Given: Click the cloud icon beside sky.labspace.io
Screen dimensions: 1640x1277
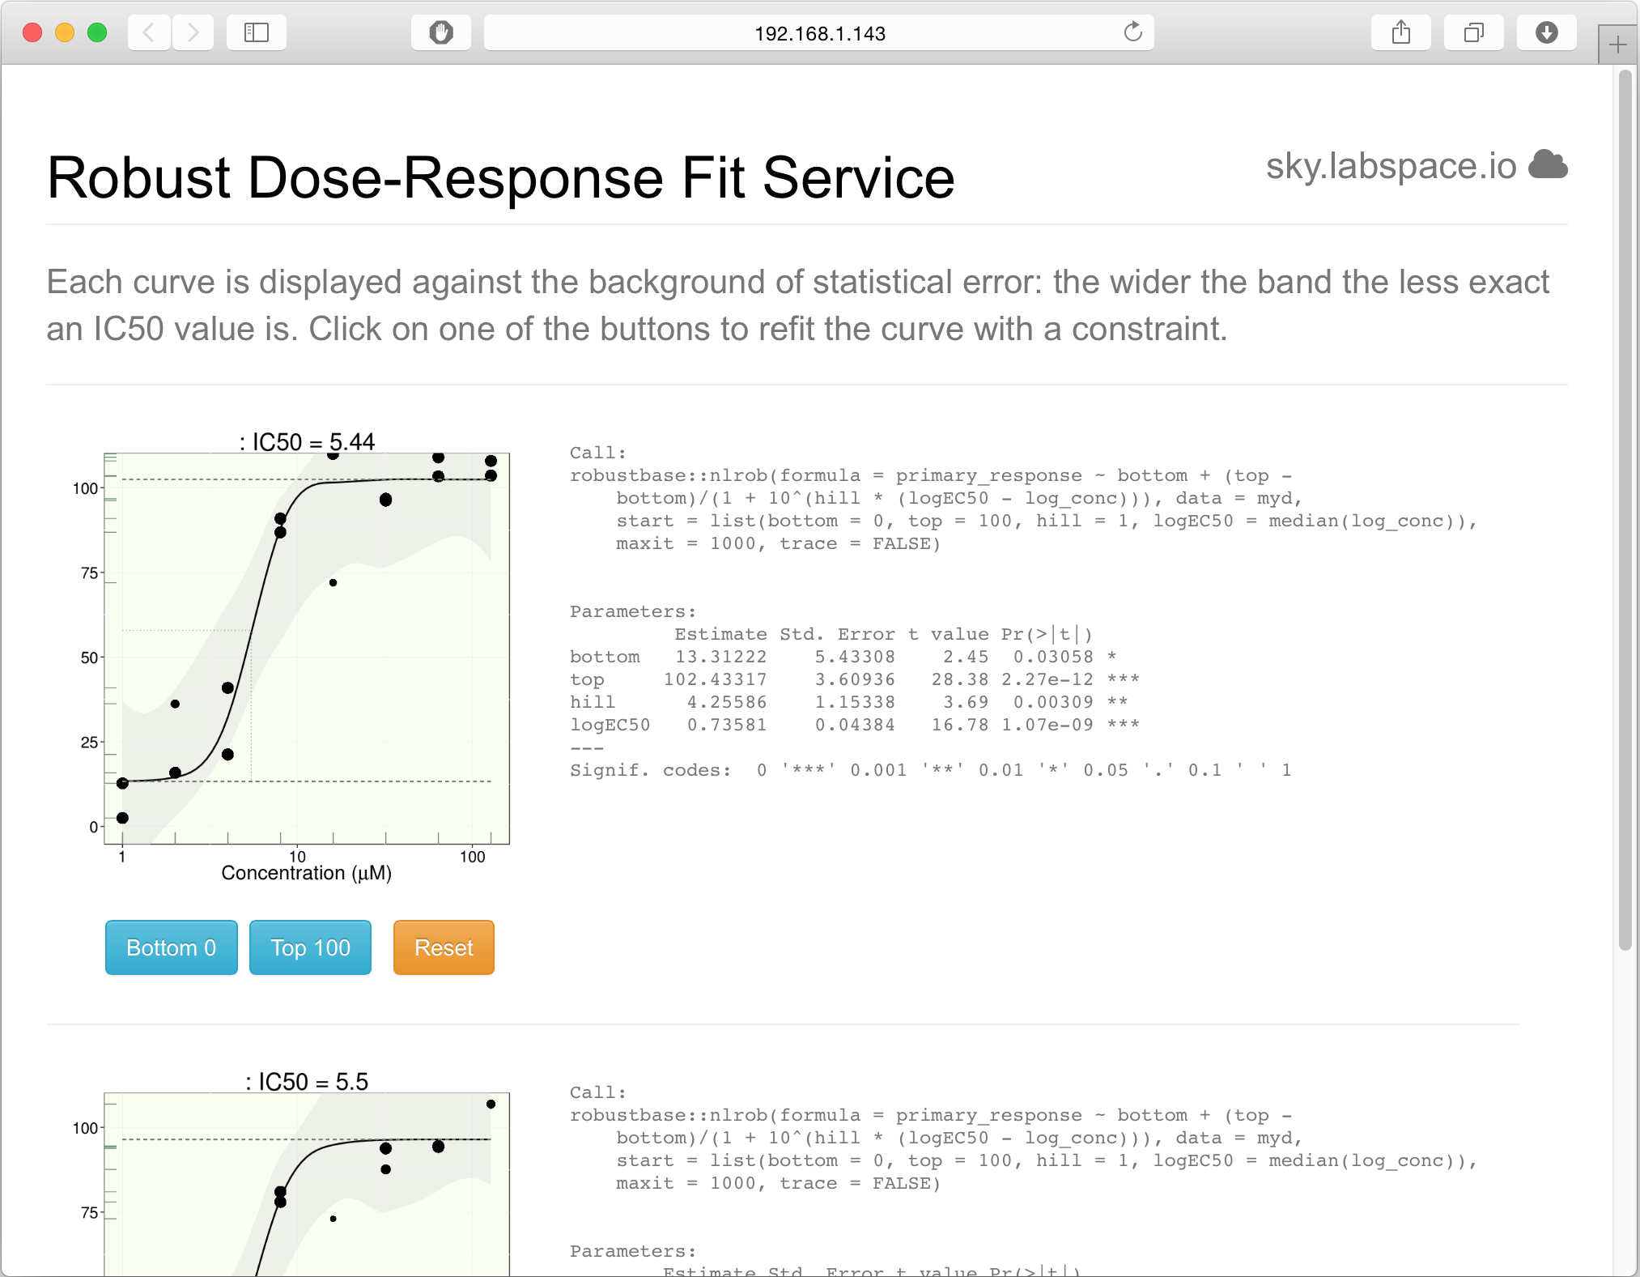Looking at the screenshot, I should [1548, 164].
